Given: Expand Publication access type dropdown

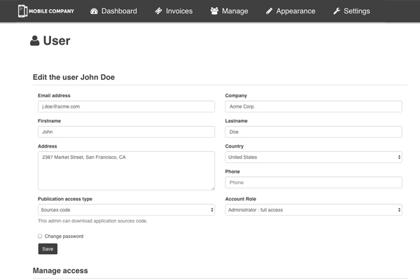Looking at the screenshot, I should [x=126, y=210].
